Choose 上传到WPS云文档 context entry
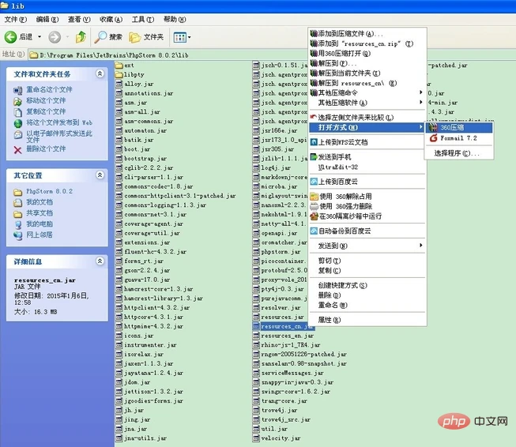The width and height of the screenshot is (516, 447). (367, 142)
